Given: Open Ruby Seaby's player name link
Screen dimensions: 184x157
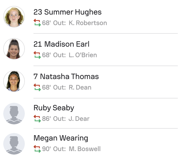Looking at the screenshot, I should pos(54,108).
